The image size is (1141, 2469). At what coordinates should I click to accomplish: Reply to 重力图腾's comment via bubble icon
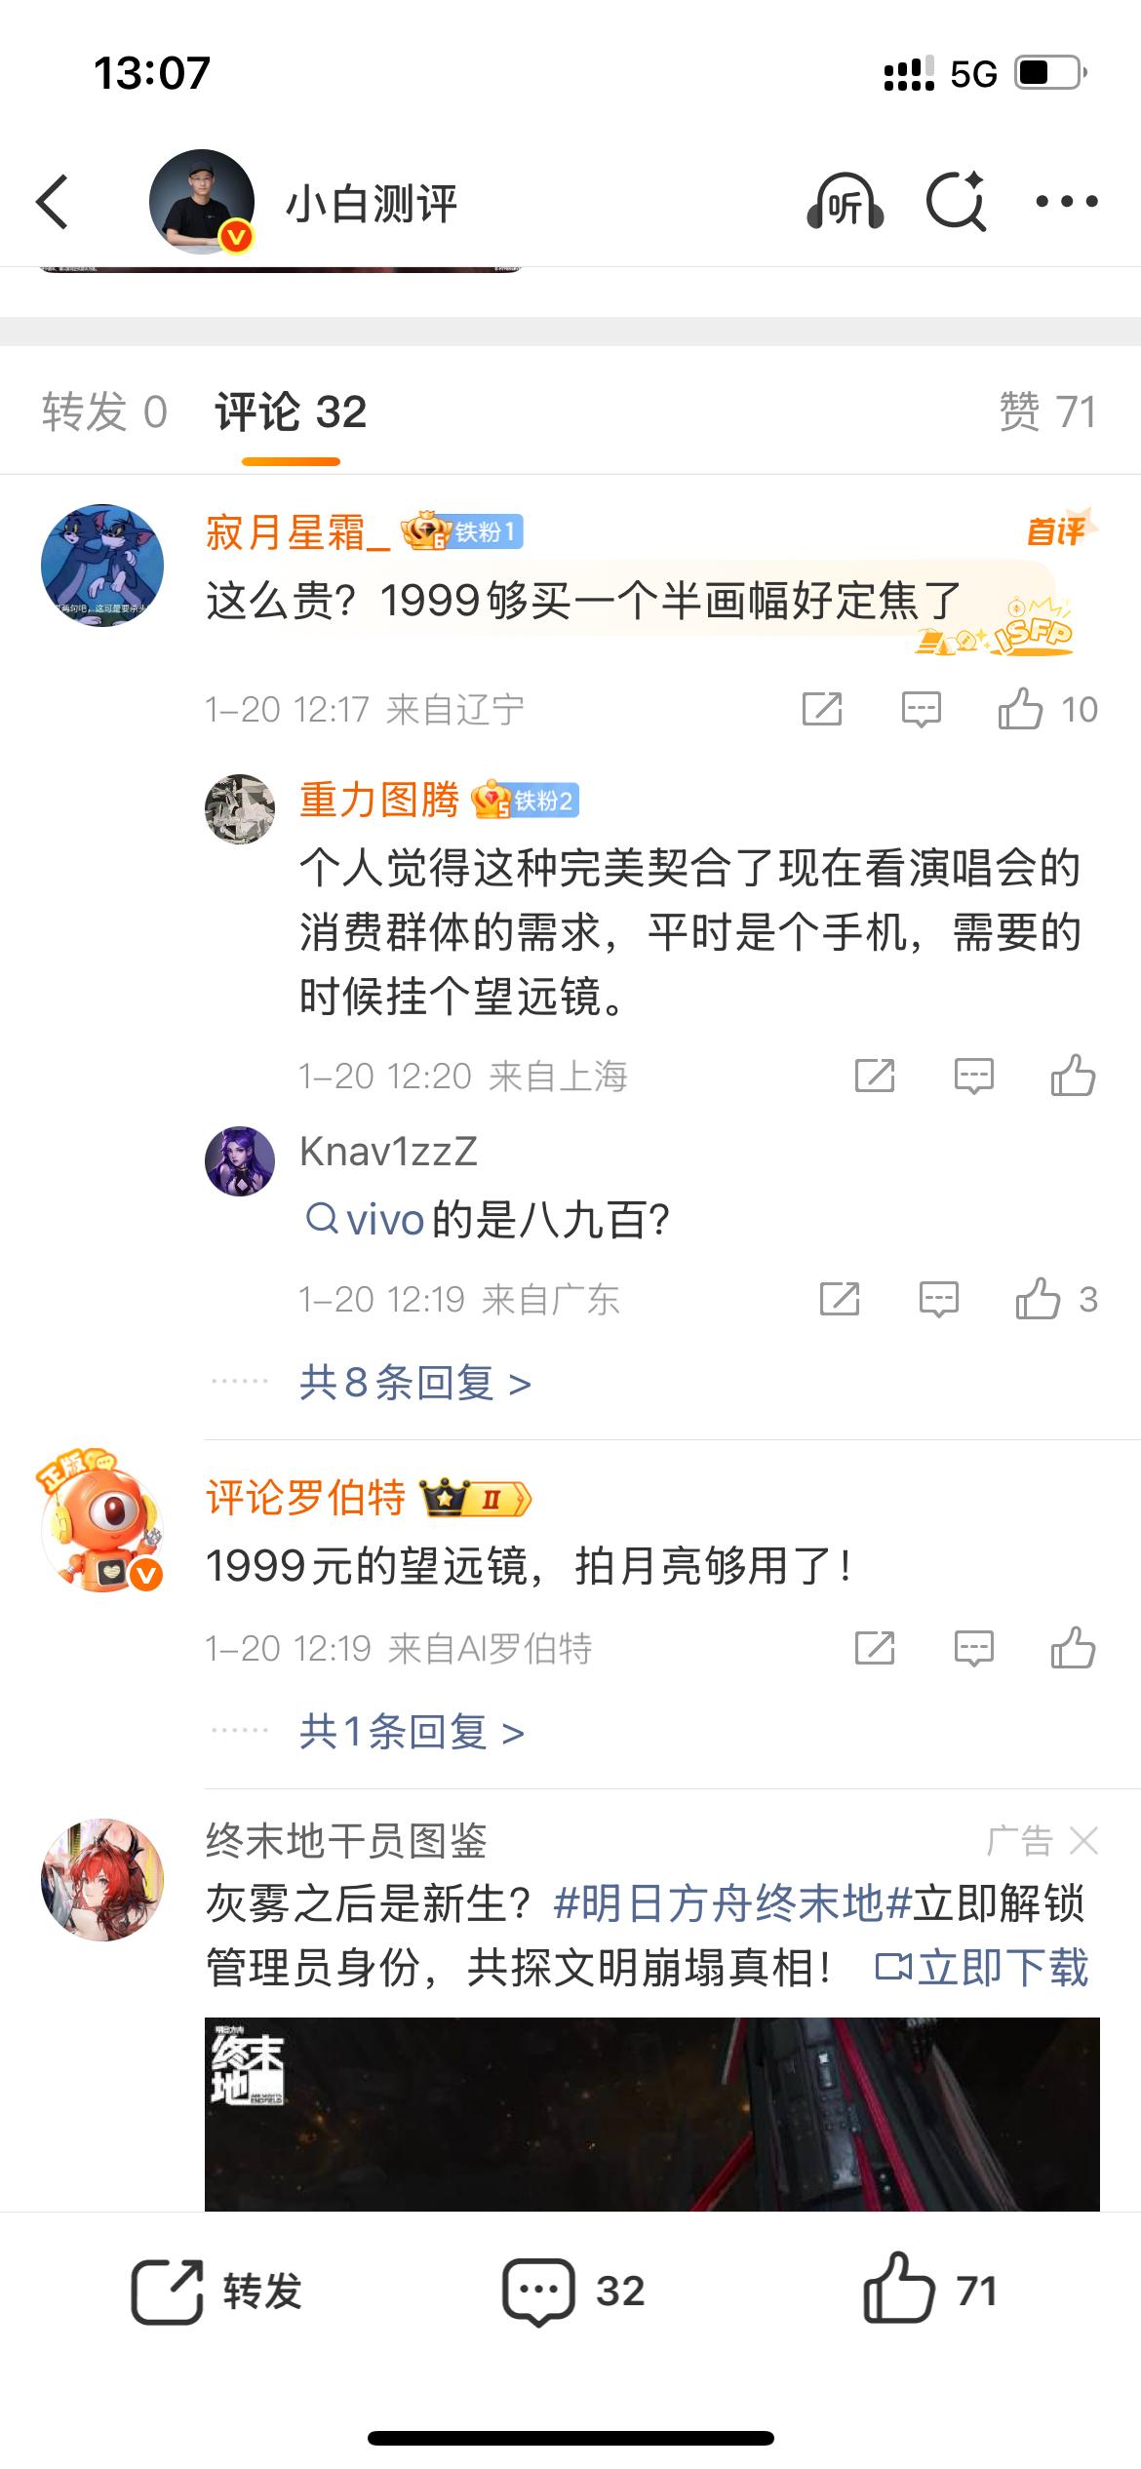973,1077
